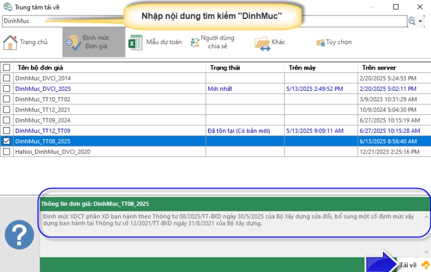
Task: Select row DinhMuc_TT10_TT02
Action: pyautogui.click(x=43, y=99)
